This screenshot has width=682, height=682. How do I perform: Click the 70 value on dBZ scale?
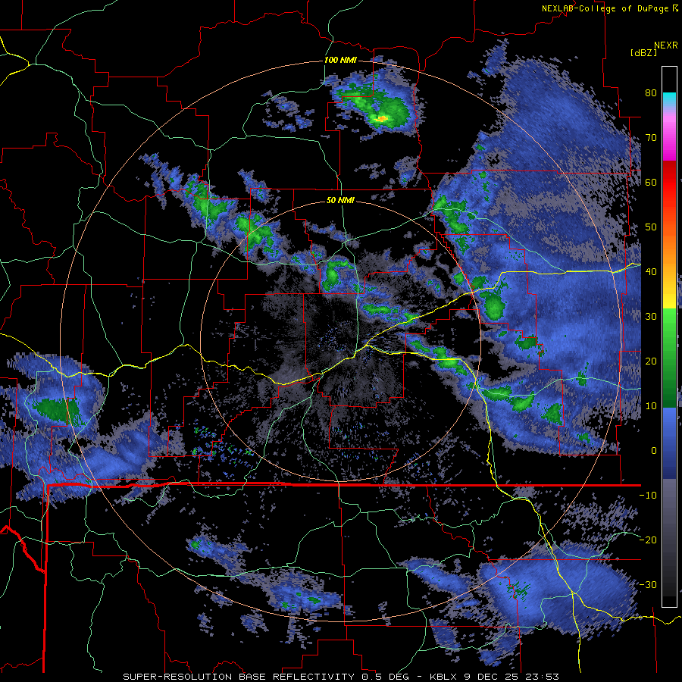651,137
